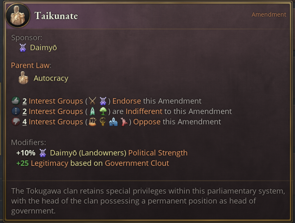Click the Daimyō sponsor crossed-fans icon

tap(23, 47)
